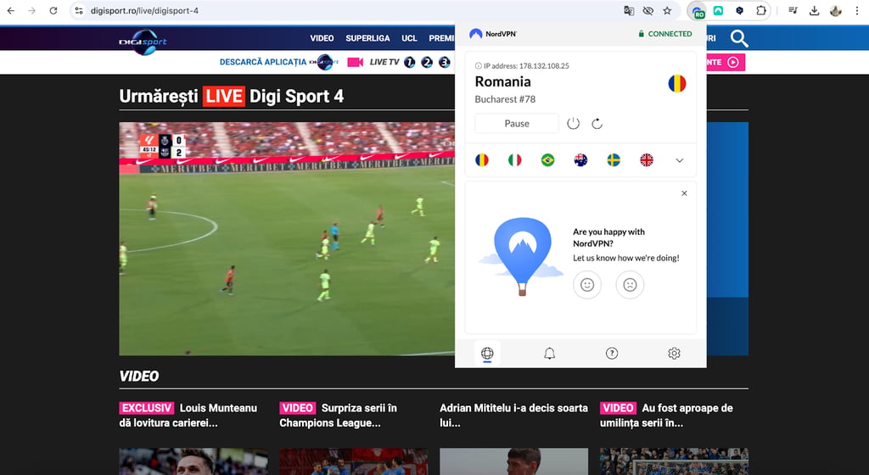Image resolution: width=869 pixels, height=475 pixels.
Task: Open thumbnail under Adrian Mititelu headline
Action: coord(513,461)
